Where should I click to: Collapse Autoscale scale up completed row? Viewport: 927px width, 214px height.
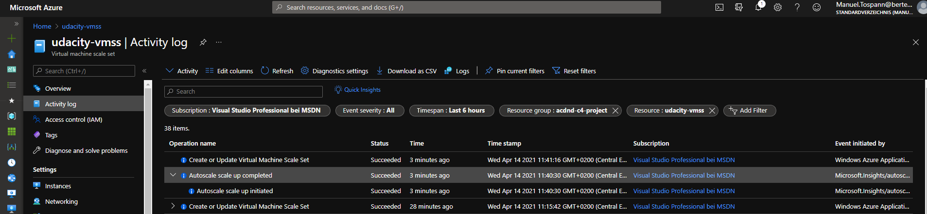click(x=173, y=175)
